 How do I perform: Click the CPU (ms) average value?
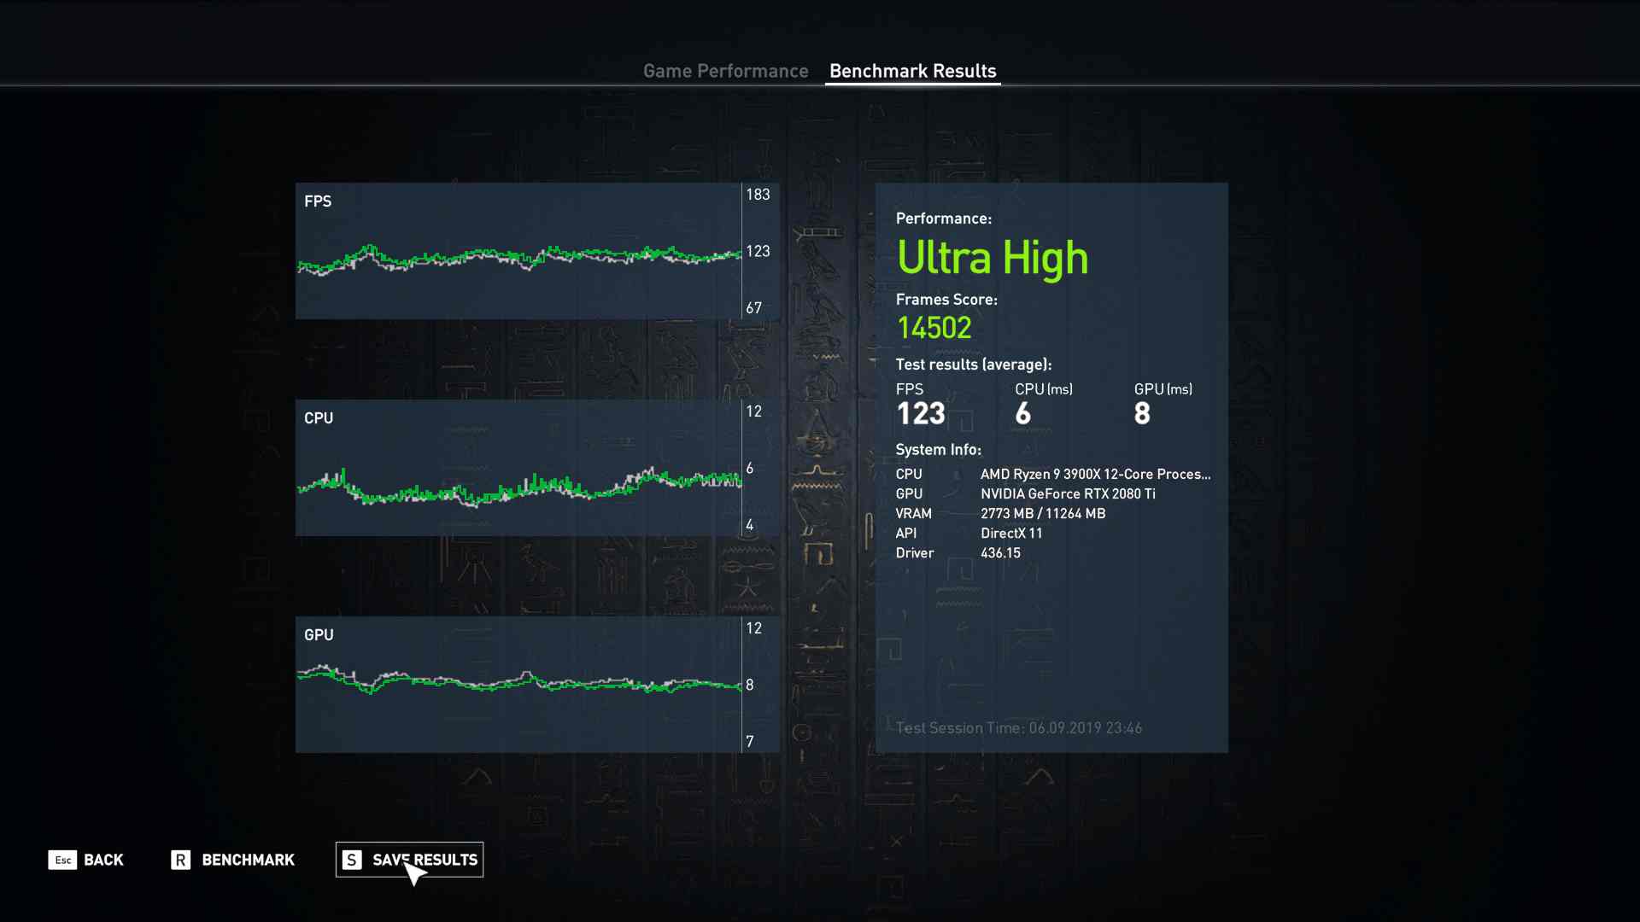pos(1022,414)
